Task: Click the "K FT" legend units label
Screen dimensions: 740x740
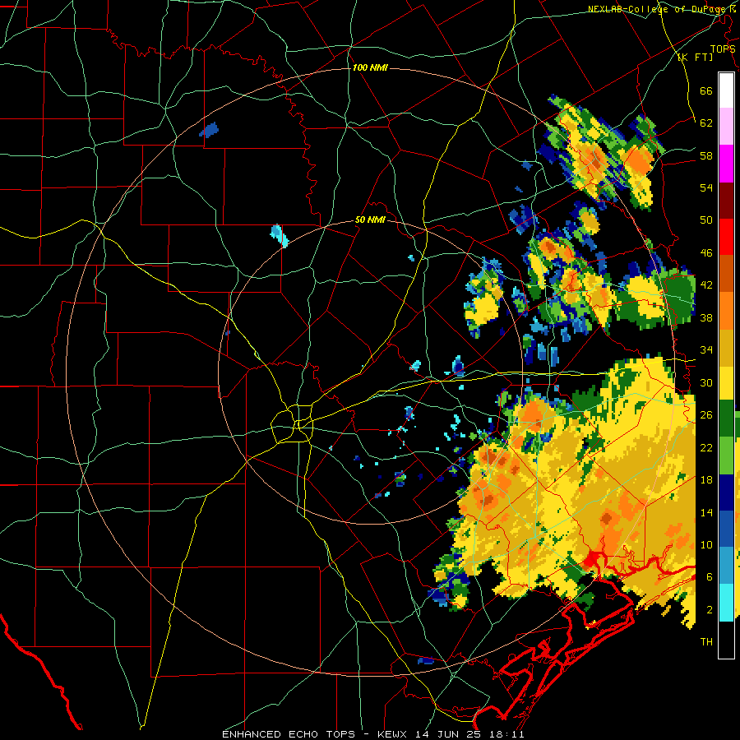Action: (x=695, y=58)
